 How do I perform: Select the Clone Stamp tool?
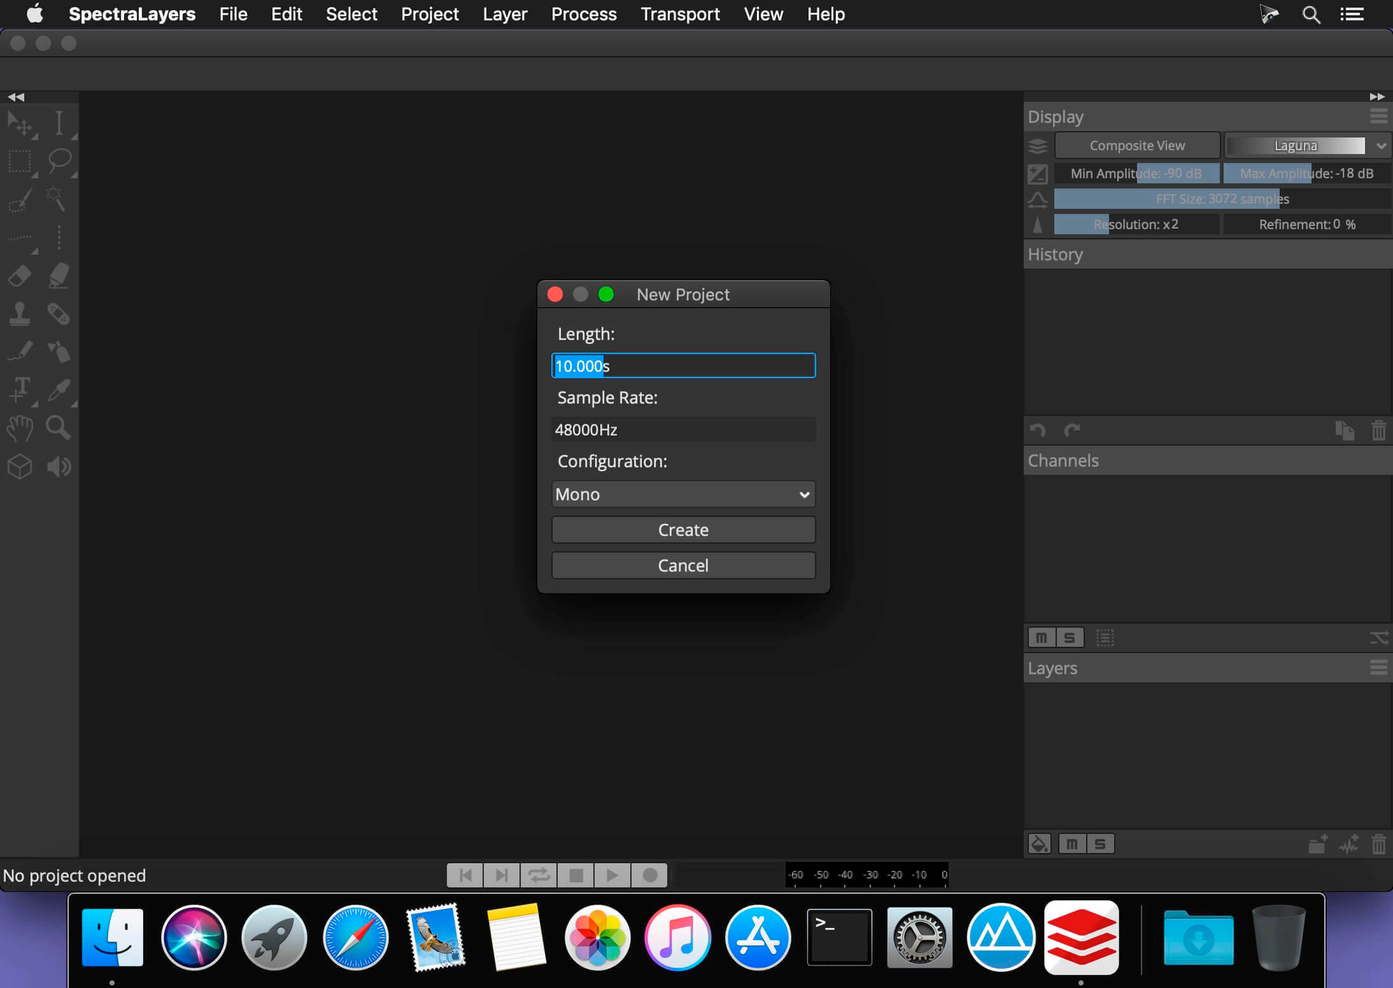20,314
